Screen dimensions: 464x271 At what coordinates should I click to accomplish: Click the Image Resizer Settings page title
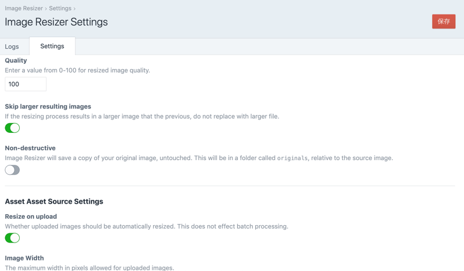click(x=56, y=22)
